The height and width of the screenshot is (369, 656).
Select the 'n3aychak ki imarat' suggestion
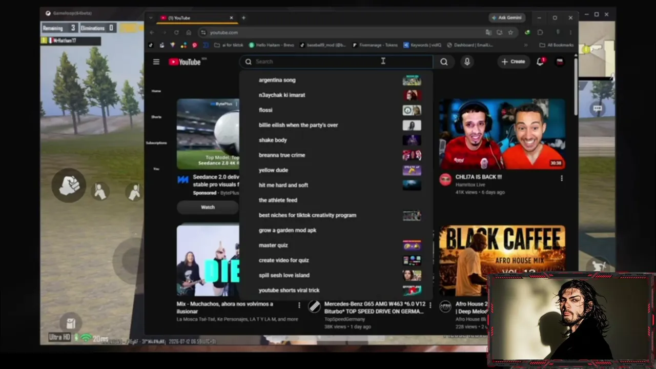[336, 95]
